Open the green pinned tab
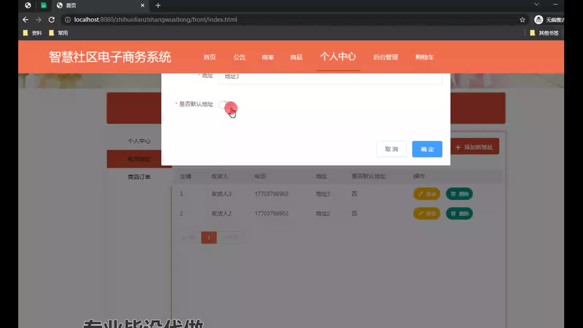This screenshot has width=583, height=328. tap(44, 5)
